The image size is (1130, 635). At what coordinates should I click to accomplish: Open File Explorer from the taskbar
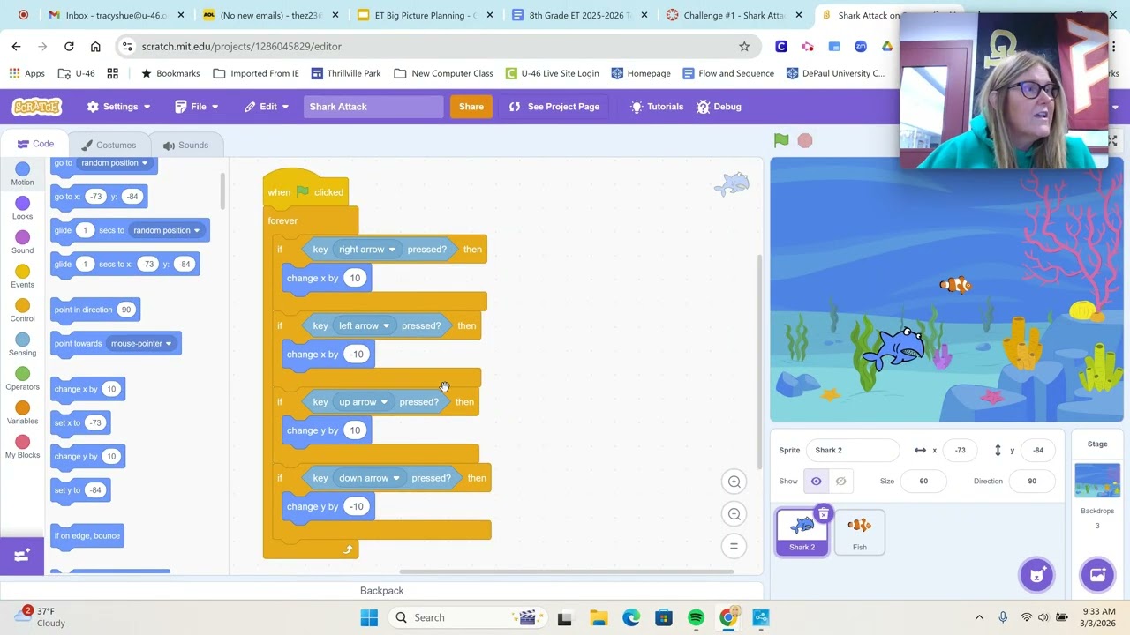599,617
